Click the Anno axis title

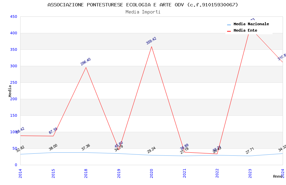tap(278, 176)
